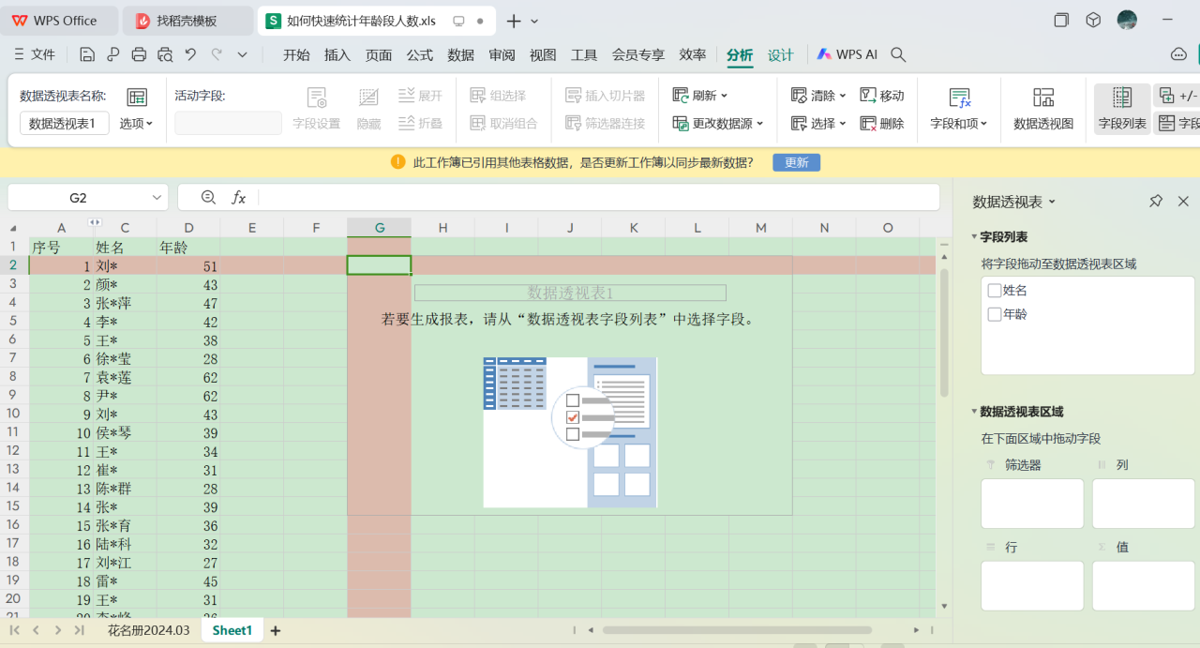Click the search magnifier icon in menu bar
This screenshot has height=648, width=1200.
[x=898, y=54]
